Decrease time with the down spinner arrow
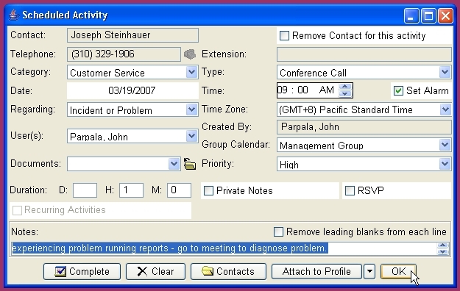The width and height of the screenshot is (460, 291). tap(345, 94)
